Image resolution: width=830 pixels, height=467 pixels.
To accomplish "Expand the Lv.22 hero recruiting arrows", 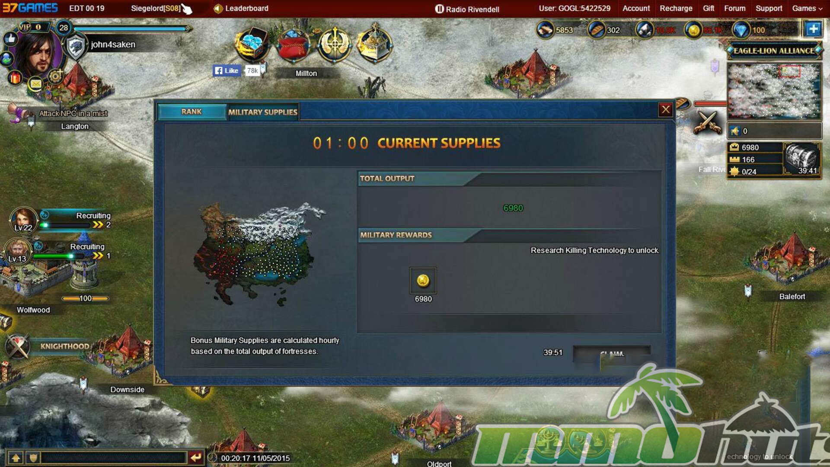I will [98, 225].
